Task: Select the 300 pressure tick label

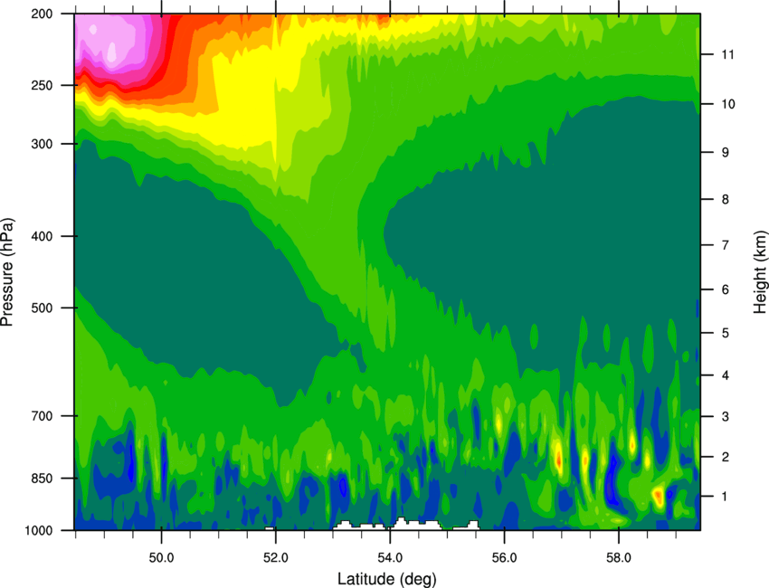Action: [x=42, y=144]
